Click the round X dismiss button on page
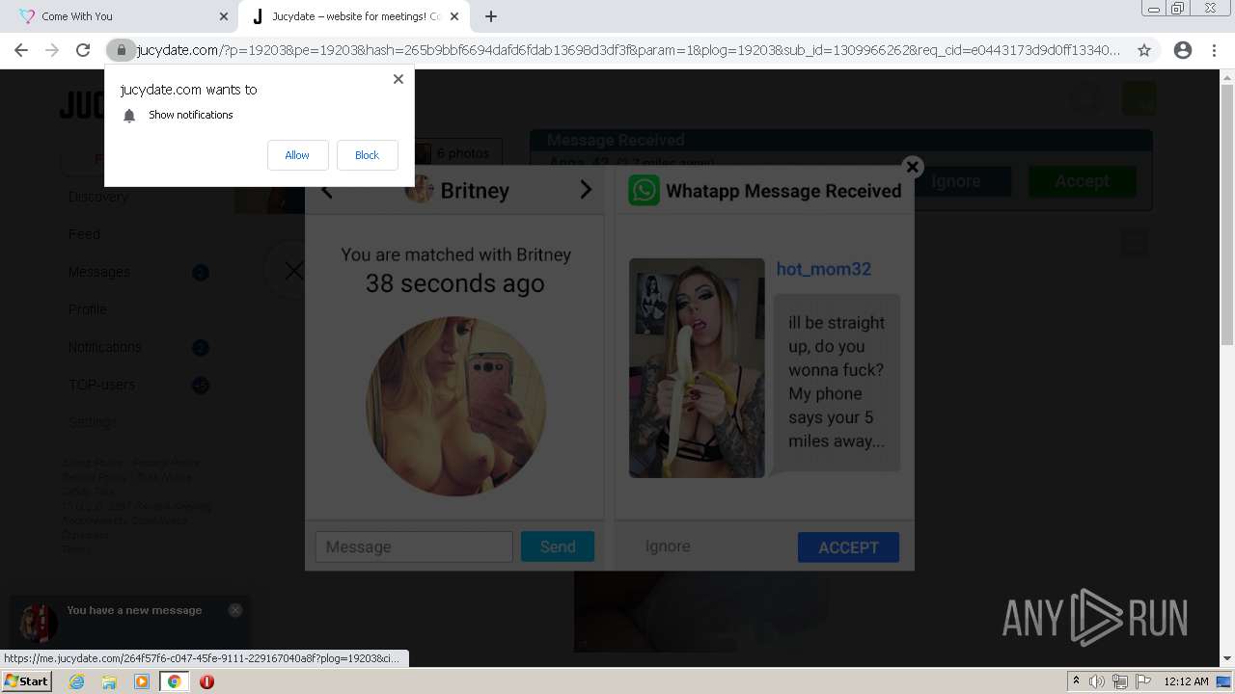1235x694 pixels. 293,272
